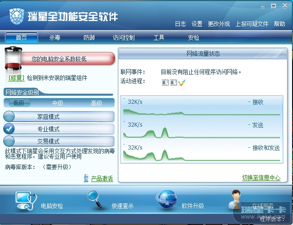The width and height of the screenshot is (293, 225).
Task: Click the 您的电脑安全系数较低 red banner
Action: (68, 59)
